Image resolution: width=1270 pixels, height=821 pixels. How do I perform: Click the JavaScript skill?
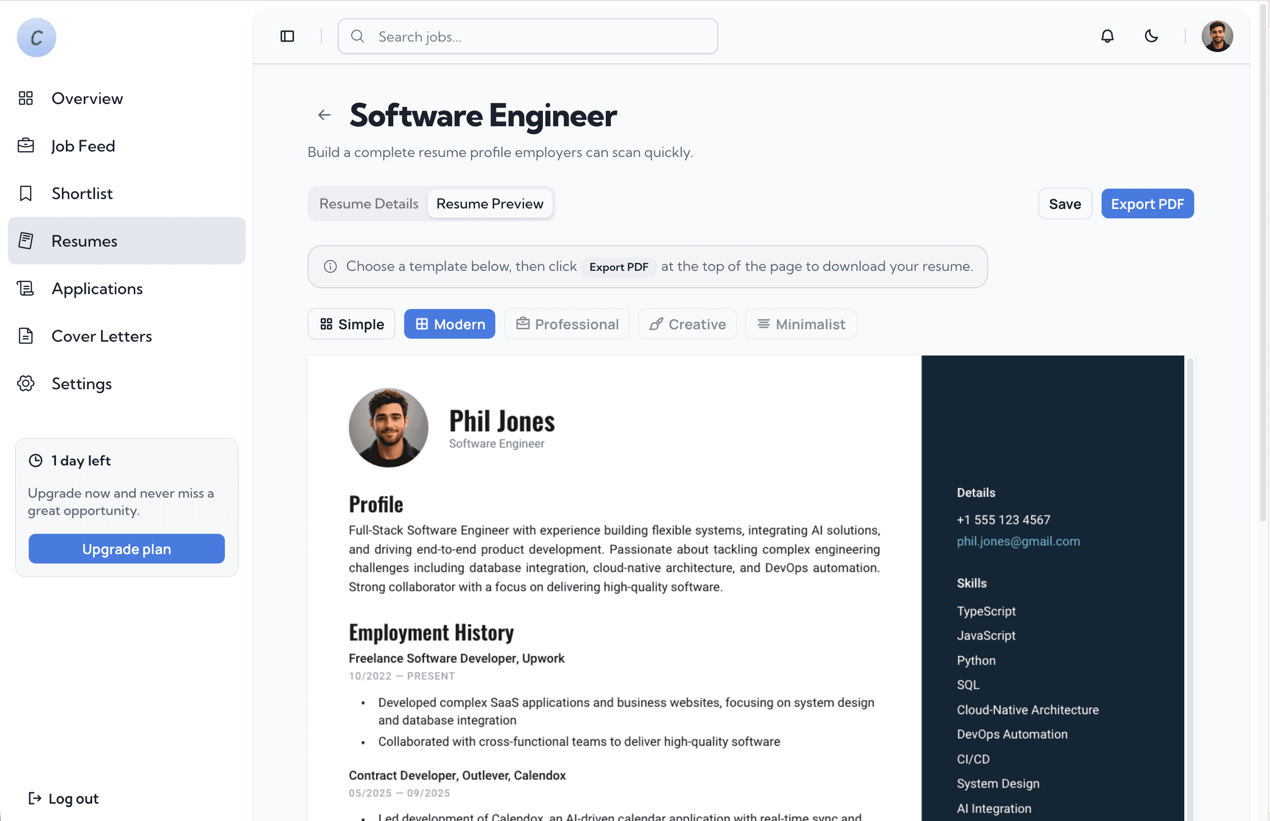click(x=986, y=635)
